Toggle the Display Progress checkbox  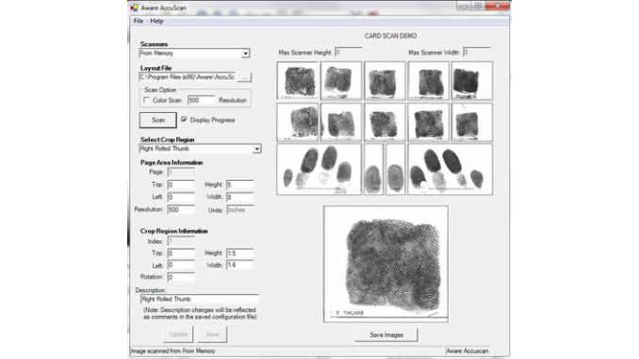184,120
